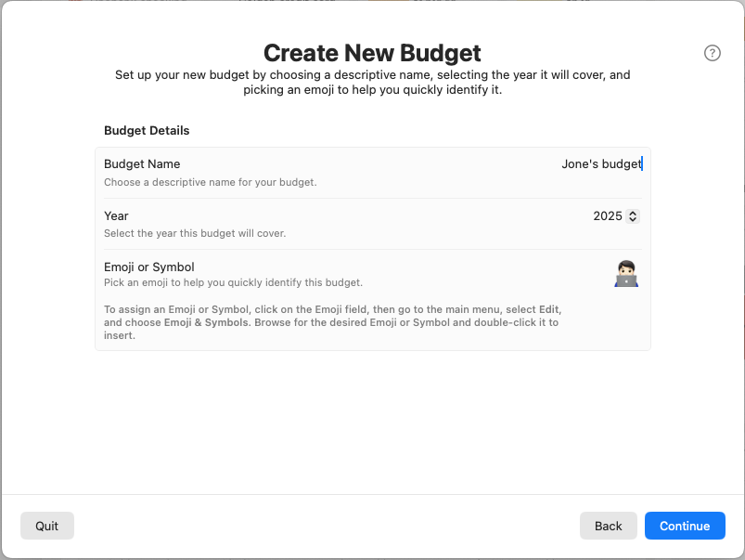The image size is (745, 560).
Task: Click the Continue button
Action: point(685,526)
